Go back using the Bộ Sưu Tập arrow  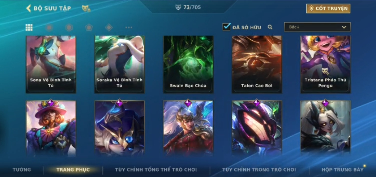29,8
